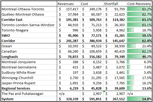The width and height of the screenshot is (153, 102).
Task: Select the 17.5% cost-recovery cell
Action: pos(139,78)
